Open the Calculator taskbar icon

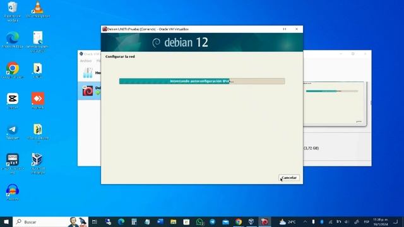134,221
